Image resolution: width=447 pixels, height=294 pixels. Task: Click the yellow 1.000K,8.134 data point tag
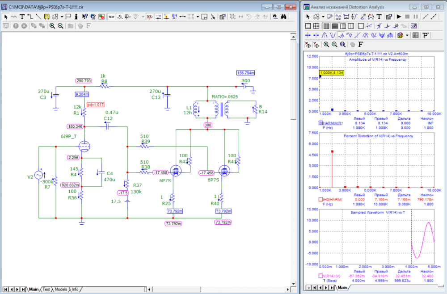[331, 72]
